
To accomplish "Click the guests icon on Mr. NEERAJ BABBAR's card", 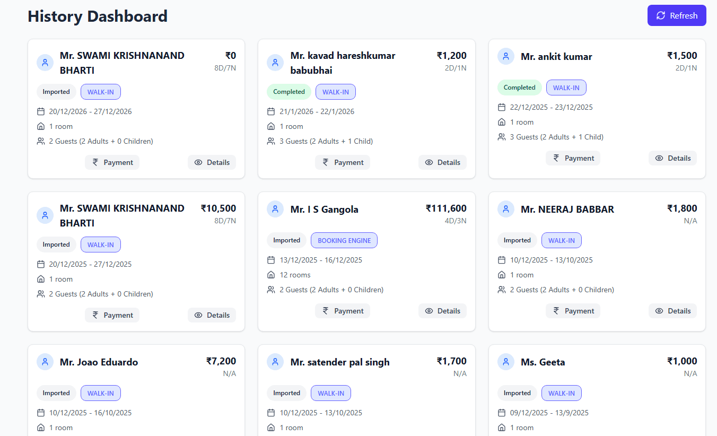I will (x=502, y=290).
